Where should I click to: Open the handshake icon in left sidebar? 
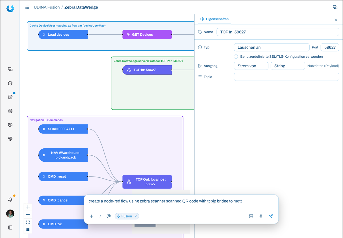click(x=10, y=125)
